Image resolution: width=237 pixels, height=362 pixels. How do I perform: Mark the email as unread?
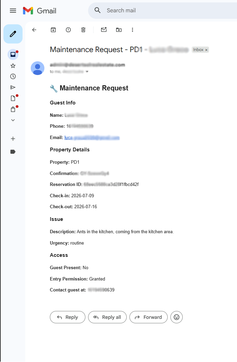104,30
